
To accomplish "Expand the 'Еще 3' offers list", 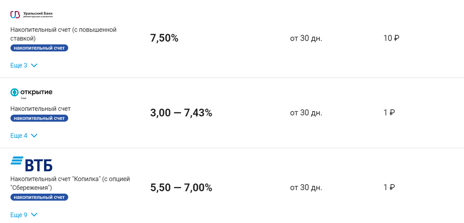I will (19, 65).
